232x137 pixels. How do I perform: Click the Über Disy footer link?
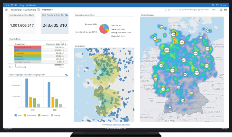224,129
